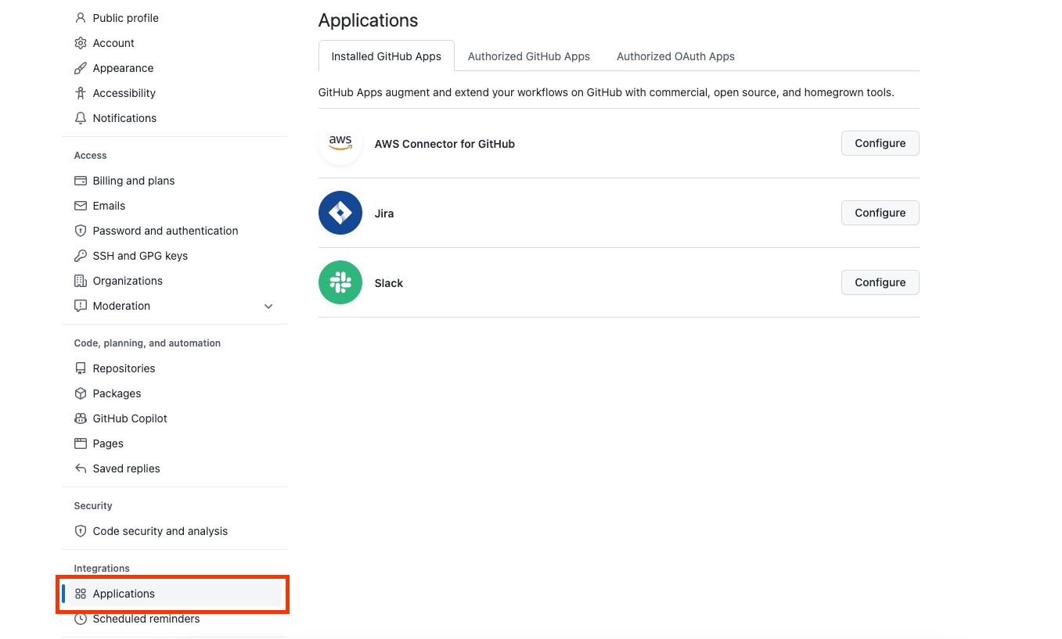Screen dimensions: 1062x639
Task: Expand the Moderation section chevron
Action: tap(268, 306)
